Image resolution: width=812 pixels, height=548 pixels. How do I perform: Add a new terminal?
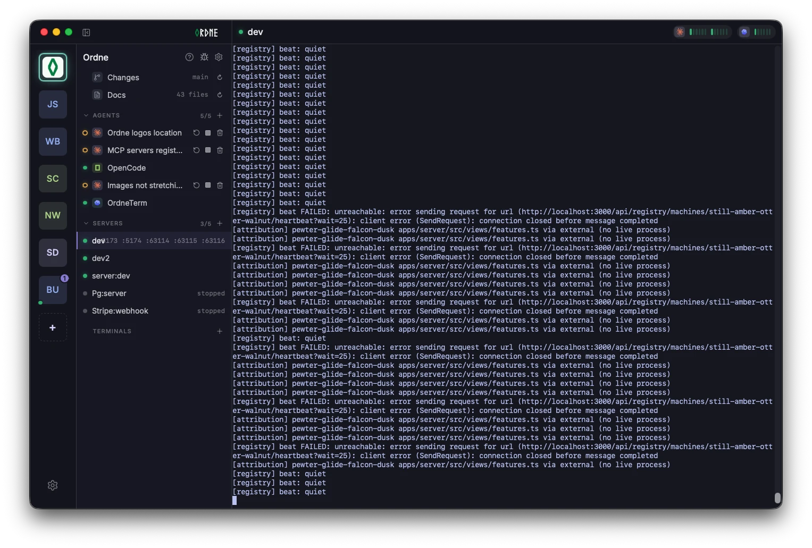coord(220,331)
